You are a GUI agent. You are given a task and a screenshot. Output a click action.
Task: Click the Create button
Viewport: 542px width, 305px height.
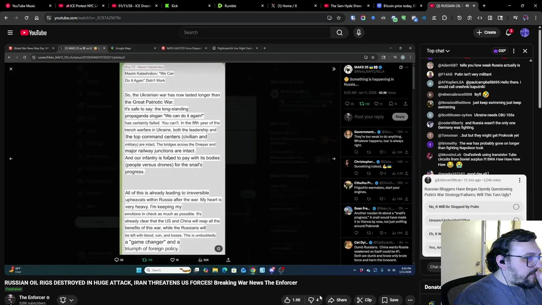(x=486, y=33)
